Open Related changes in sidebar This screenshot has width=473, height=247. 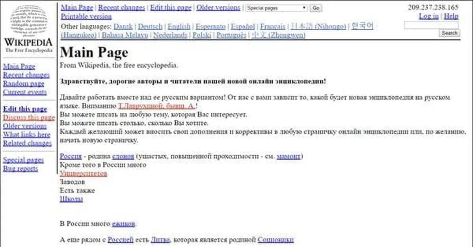(x=27, y=143)
